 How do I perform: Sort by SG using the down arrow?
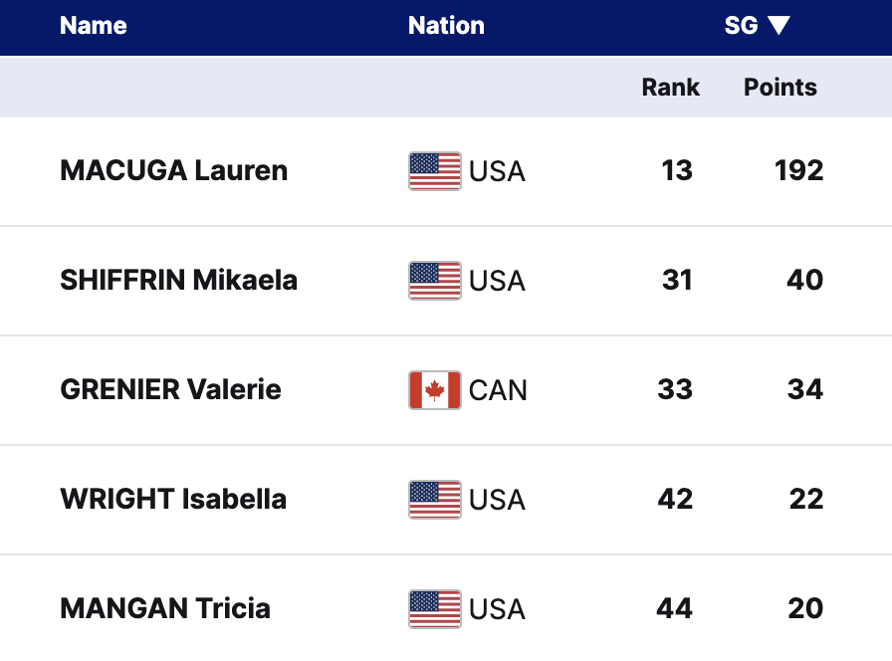point(779,26)
